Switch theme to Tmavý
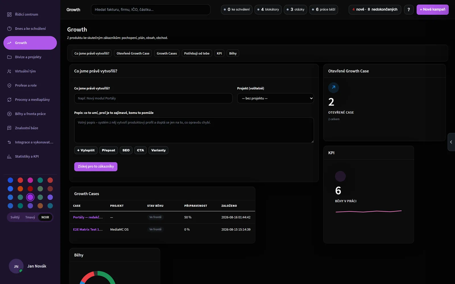The height and width of the screenshot is (284, 455). pos(30,217)
